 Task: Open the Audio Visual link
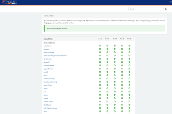[48, 85]
